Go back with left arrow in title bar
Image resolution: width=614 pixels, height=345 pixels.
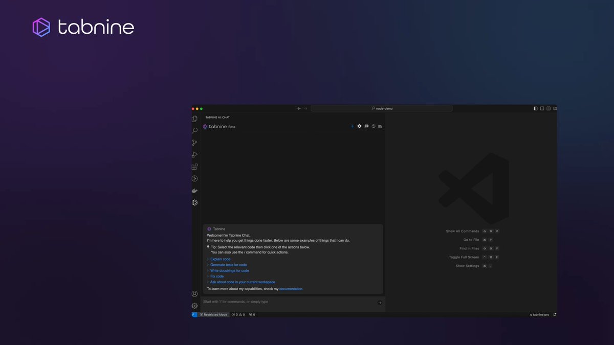click(299, 108)
